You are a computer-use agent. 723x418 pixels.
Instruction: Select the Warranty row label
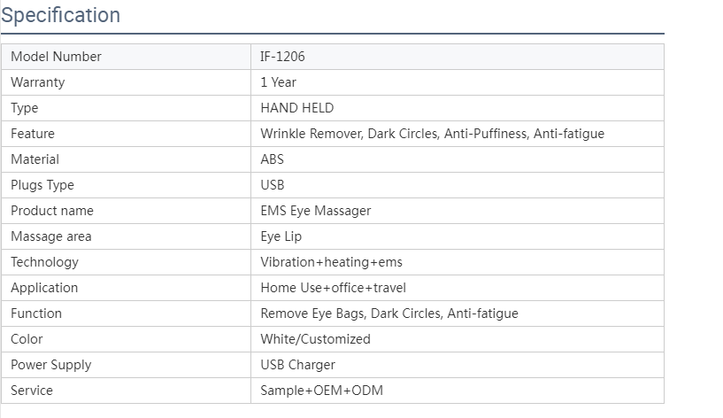pos(38,82)
